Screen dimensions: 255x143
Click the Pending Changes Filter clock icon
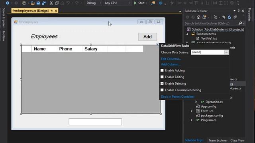[x=216, y=17]
